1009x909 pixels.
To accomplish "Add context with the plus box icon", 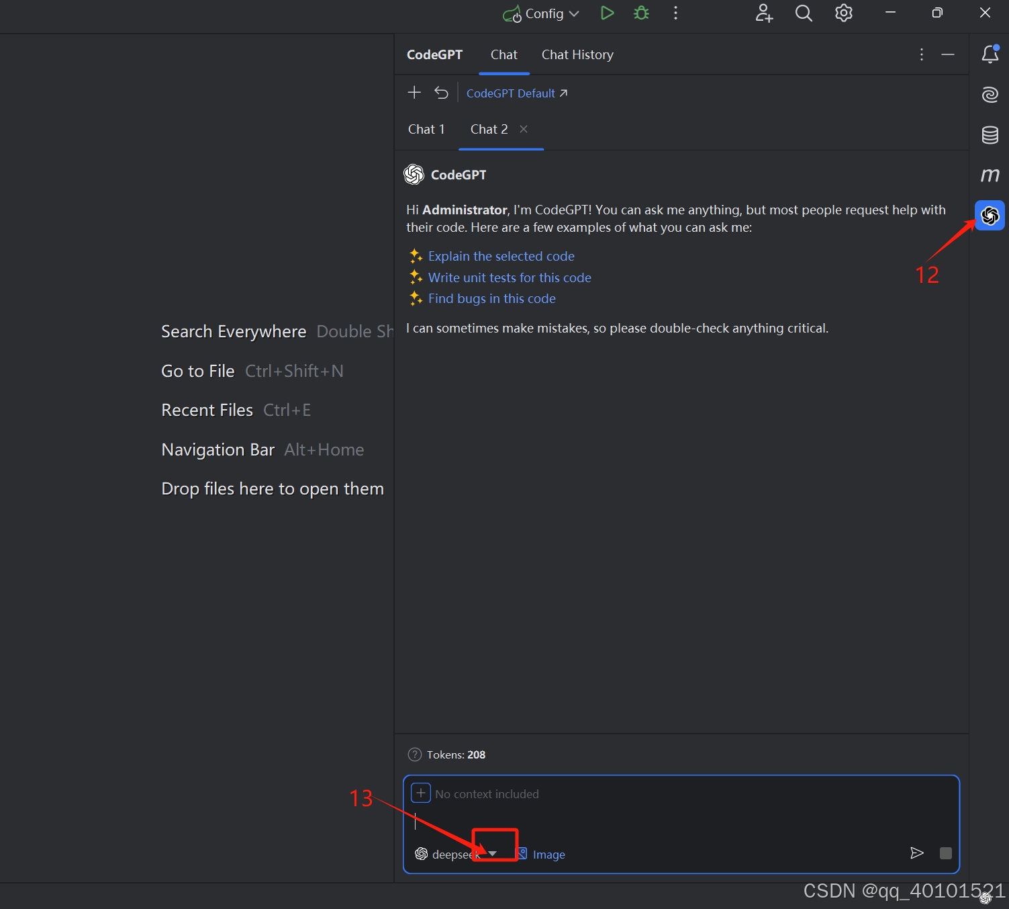I will tap(421, 793).
